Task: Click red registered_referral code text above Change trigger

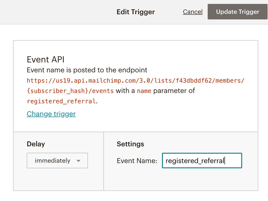Action: (61, 101)
